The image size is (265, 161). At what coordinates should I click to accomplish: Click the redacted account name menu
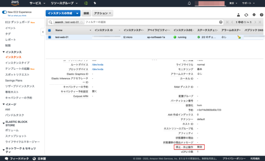210,3
